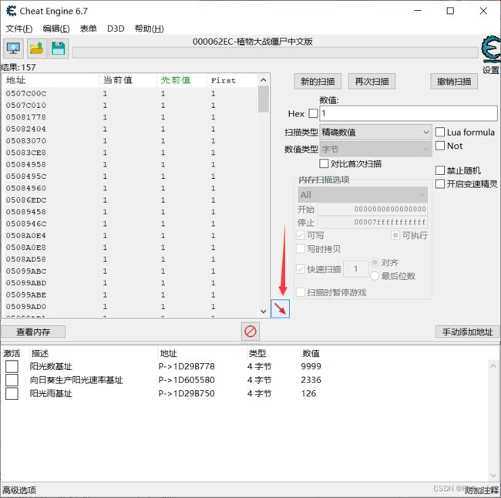Clear address list red circle icon
This screenshot has width=501, height=498.
[250, 331]
